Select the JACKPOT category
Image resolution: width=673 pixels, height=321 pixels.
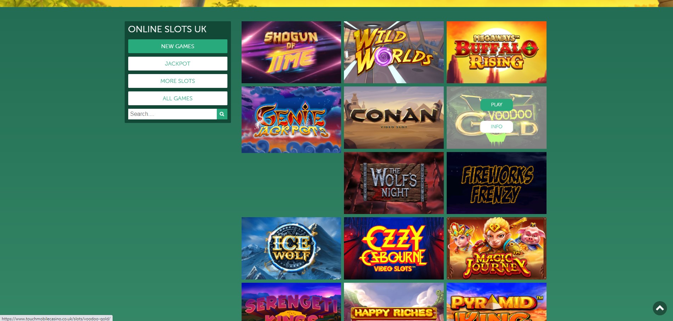tap(177, 64)
